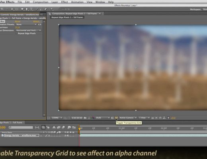Choose next animation preset arrow

[41, 24]
